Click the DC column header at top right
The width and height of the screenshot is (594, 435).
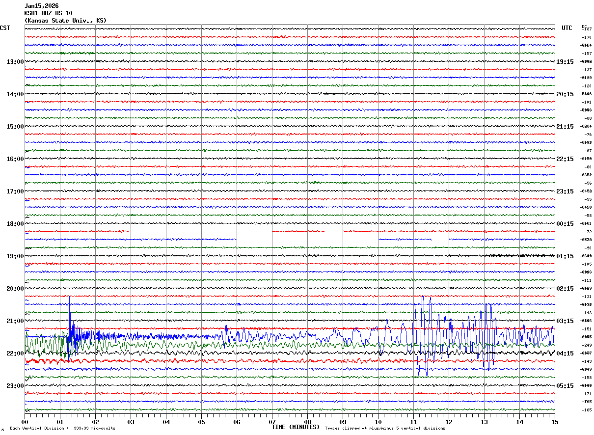tap(584, 27)
